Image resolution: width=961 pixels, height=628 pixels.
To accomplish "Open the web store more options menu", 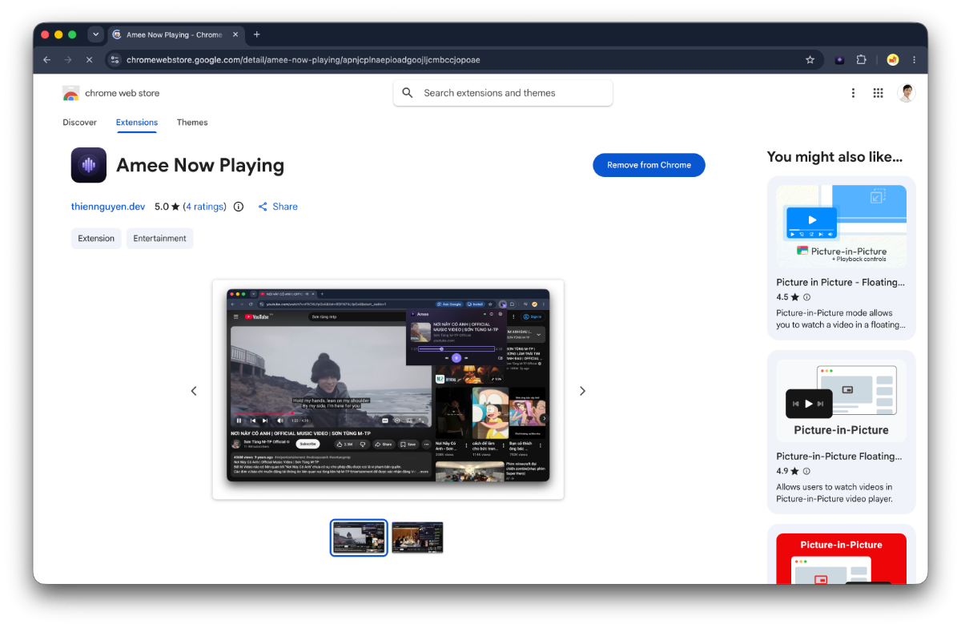I will (853, 93).
